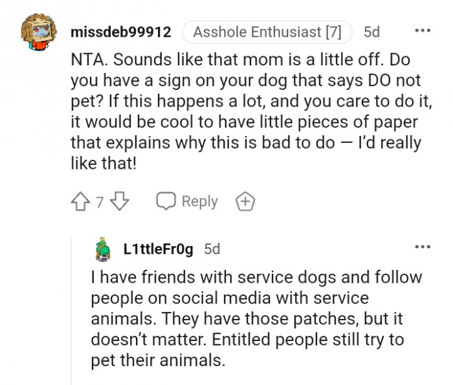Image resolution: width=453 pixels, height=385 pixels.
Task: Open more options for L1ttleFr0g's reply
Action: pyautogui.click(x=422, y=247)
